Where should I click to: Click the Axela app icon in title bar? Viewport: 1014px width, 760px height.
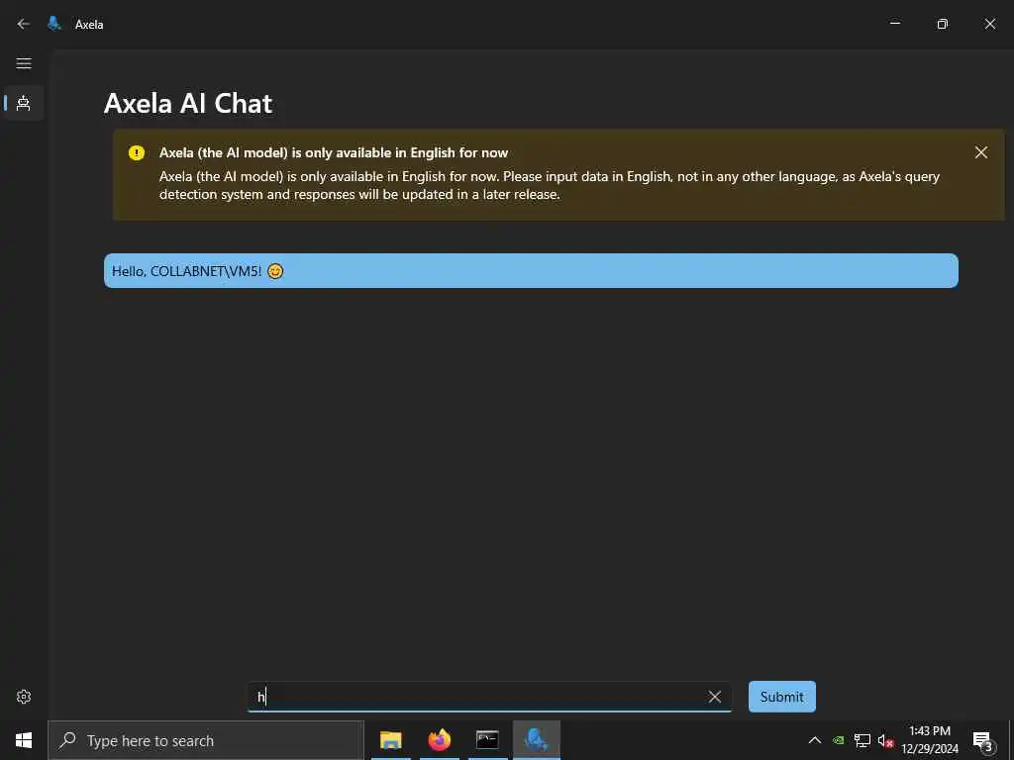point(55,24)
